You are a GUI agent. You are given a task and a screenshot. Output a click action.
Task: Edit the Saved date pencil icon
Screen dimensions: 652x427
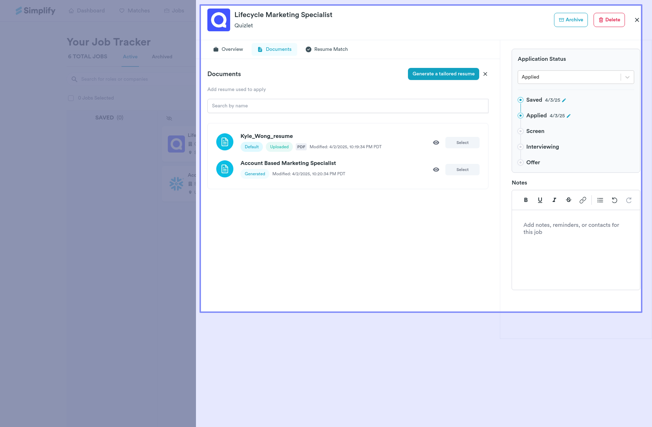pos(564,100)
